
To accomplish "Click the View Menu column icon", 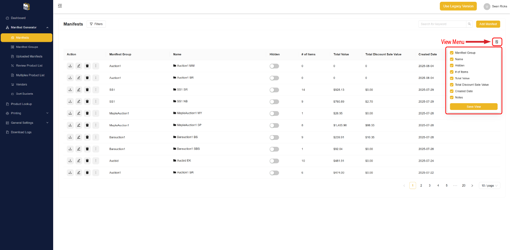I will pyautogui.click(x=497, y=42).
